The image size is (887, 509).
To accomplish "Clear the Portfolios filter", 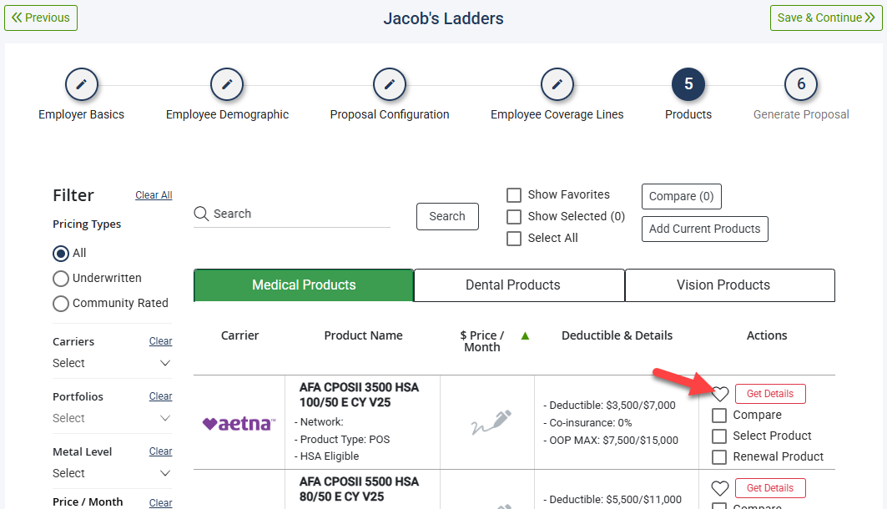I will [x=161, y=396].
